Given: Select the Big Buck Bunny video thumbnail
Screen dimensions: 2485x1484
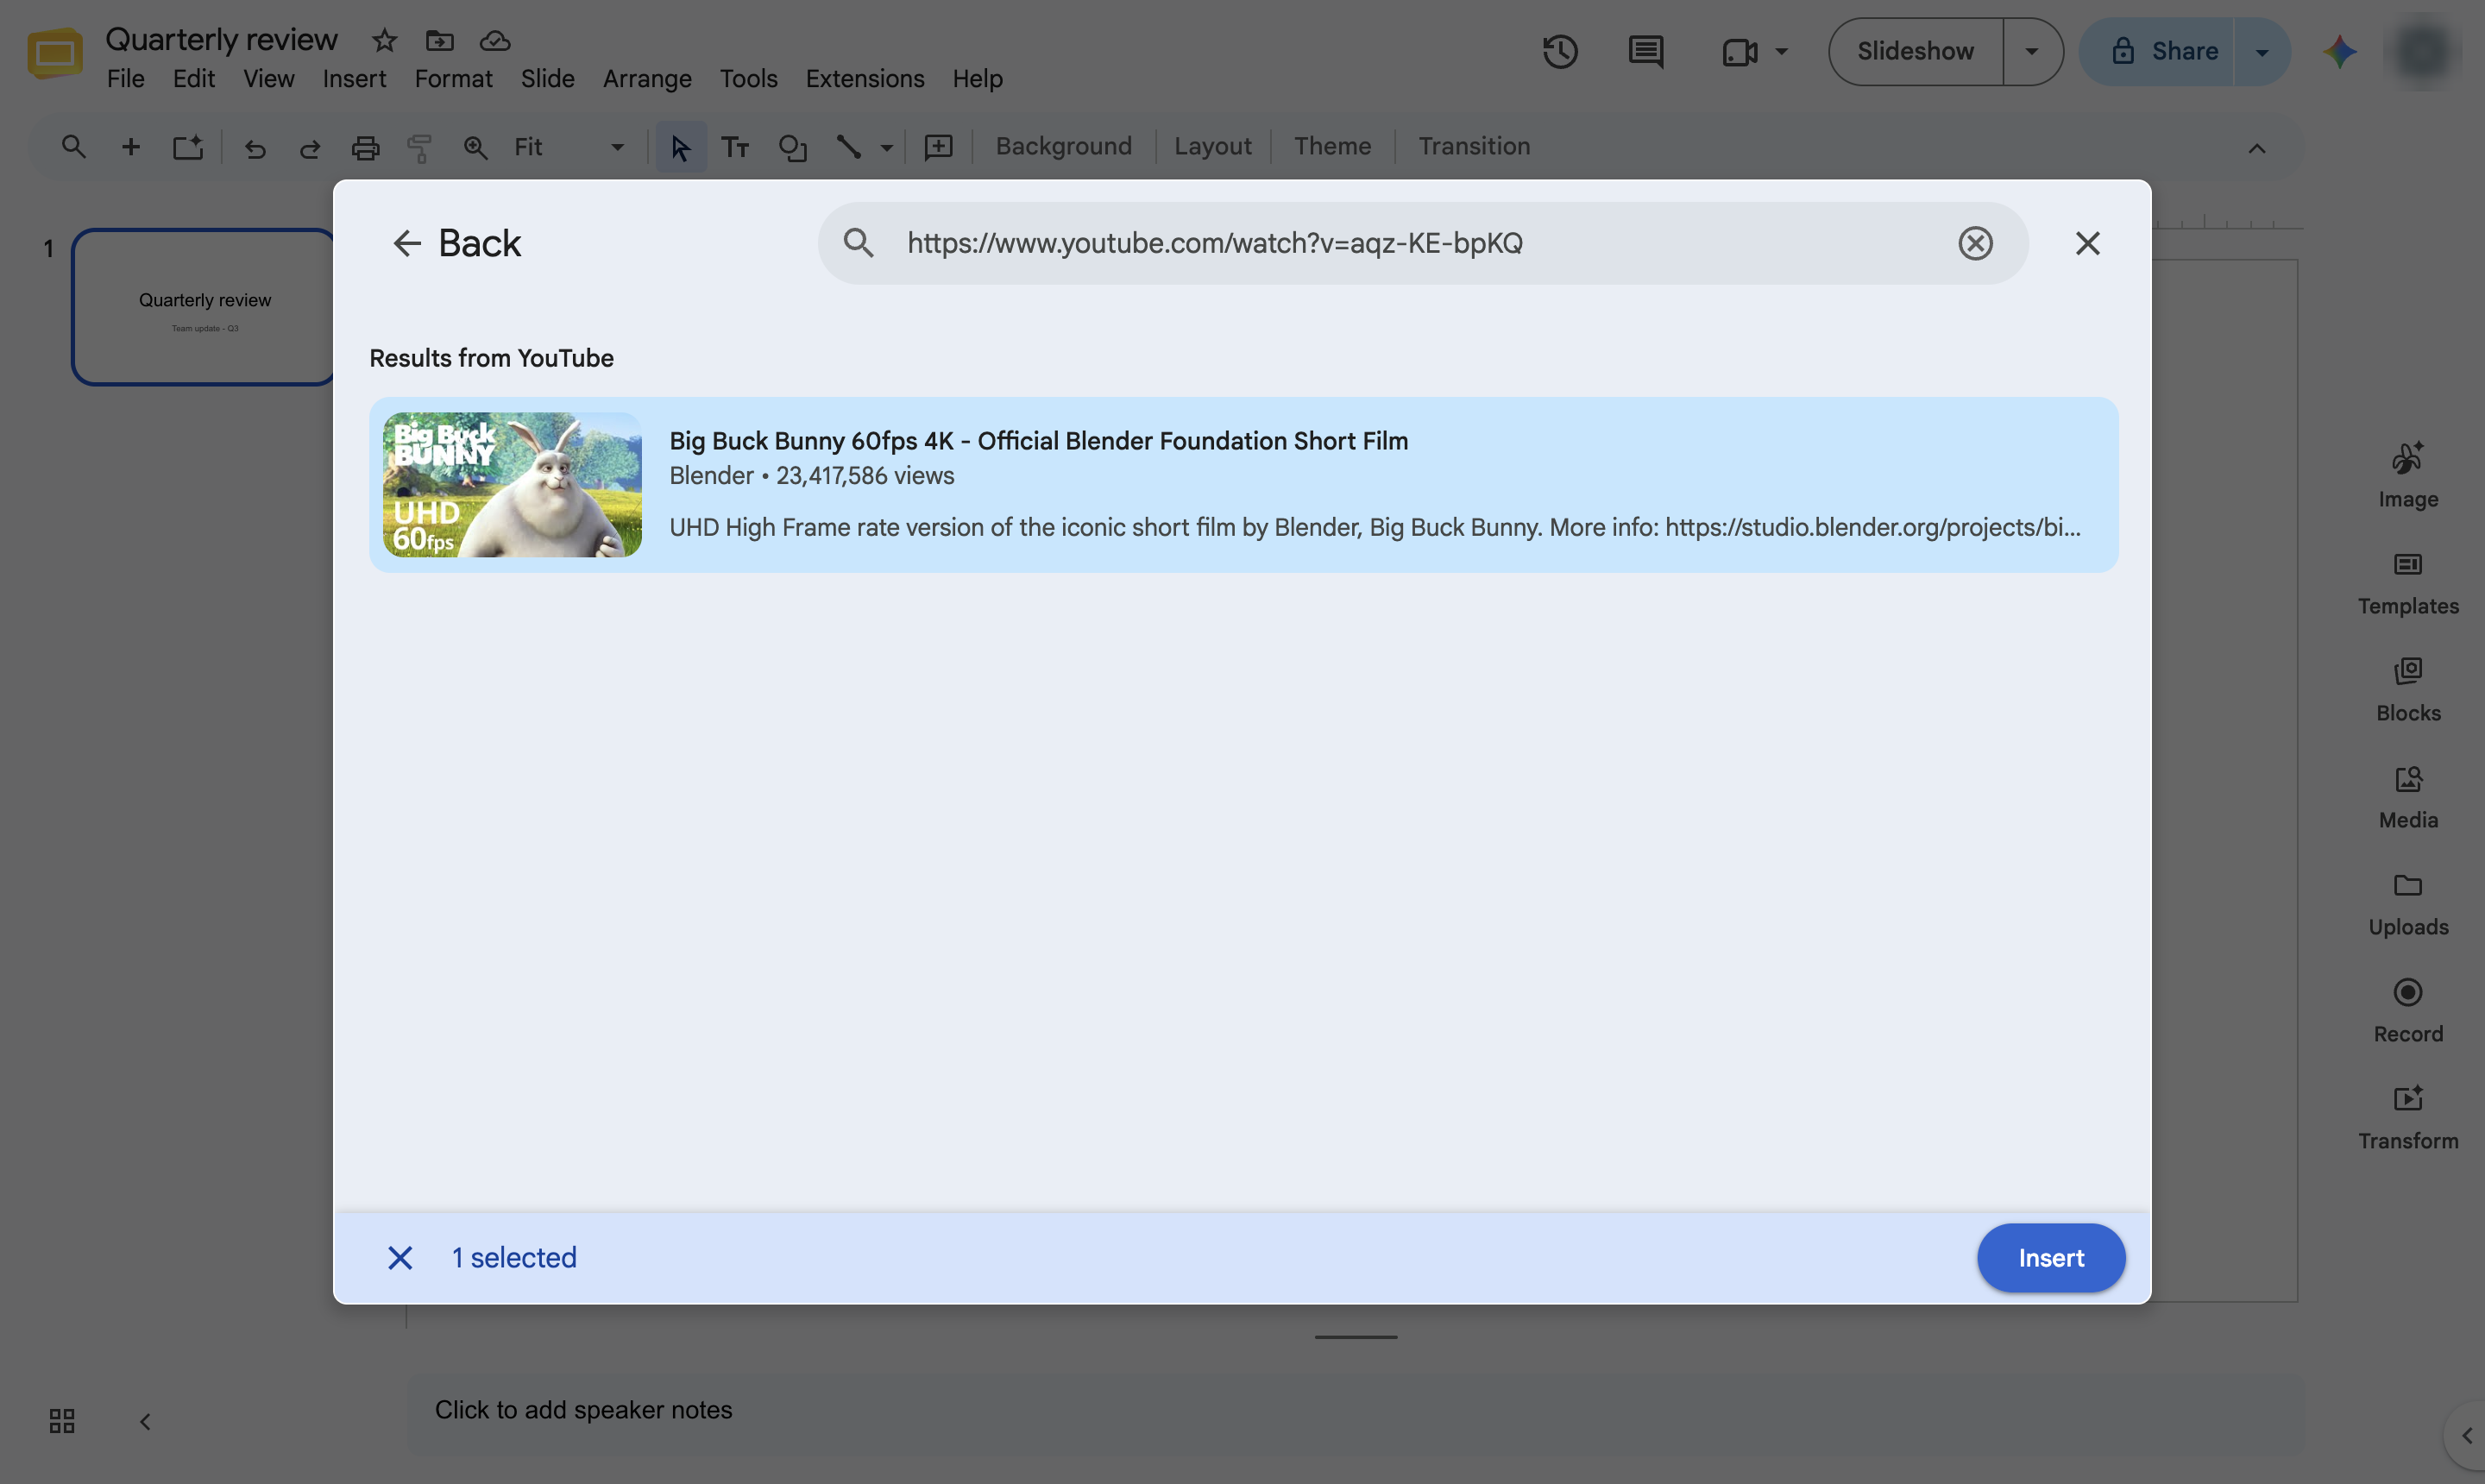Looking at the screenshot, I should pos(512,485).
